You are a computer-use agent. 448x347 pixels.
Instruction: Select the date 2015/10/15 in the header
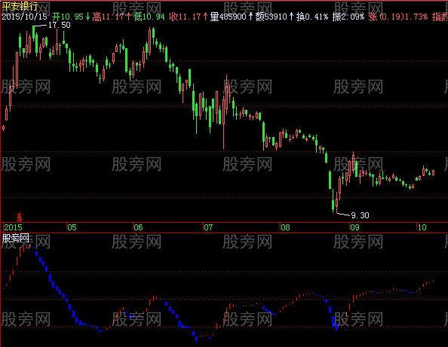[25, 17]
